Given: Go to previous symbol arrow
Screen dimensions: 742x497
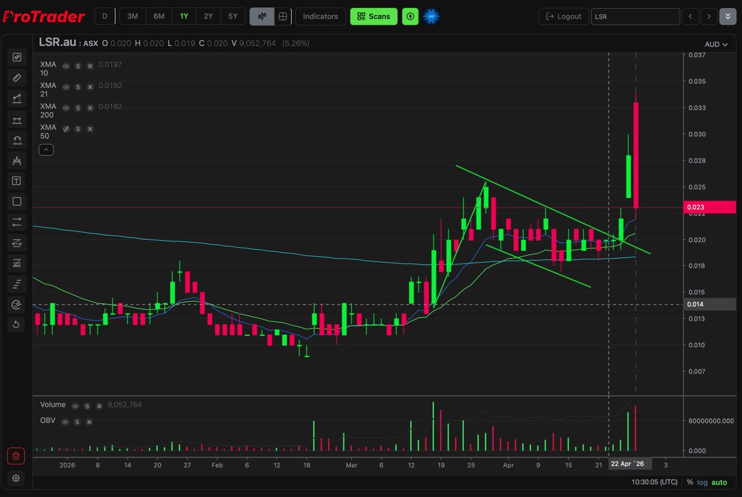Looking at the screenshot, I should (x=691, y=16).
